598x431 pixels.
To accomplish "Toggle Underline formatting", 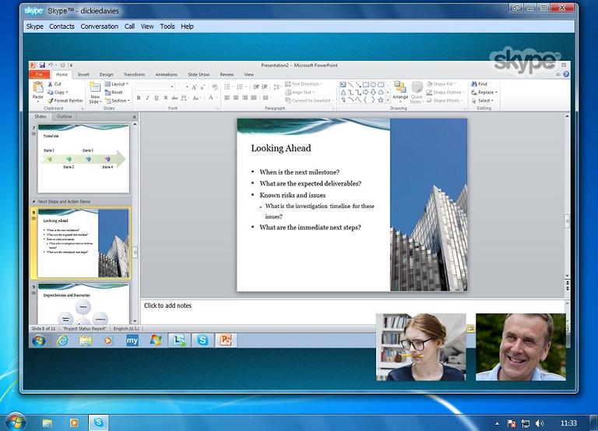I will (157, 98).
